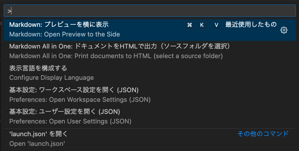Click the V keybinding badge
Image resolution: width=299 pixels, height=151 pixels.
coord(216,25)
